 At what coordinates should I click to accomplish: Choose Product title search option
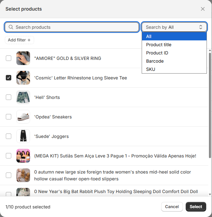(x=159, y=44)
